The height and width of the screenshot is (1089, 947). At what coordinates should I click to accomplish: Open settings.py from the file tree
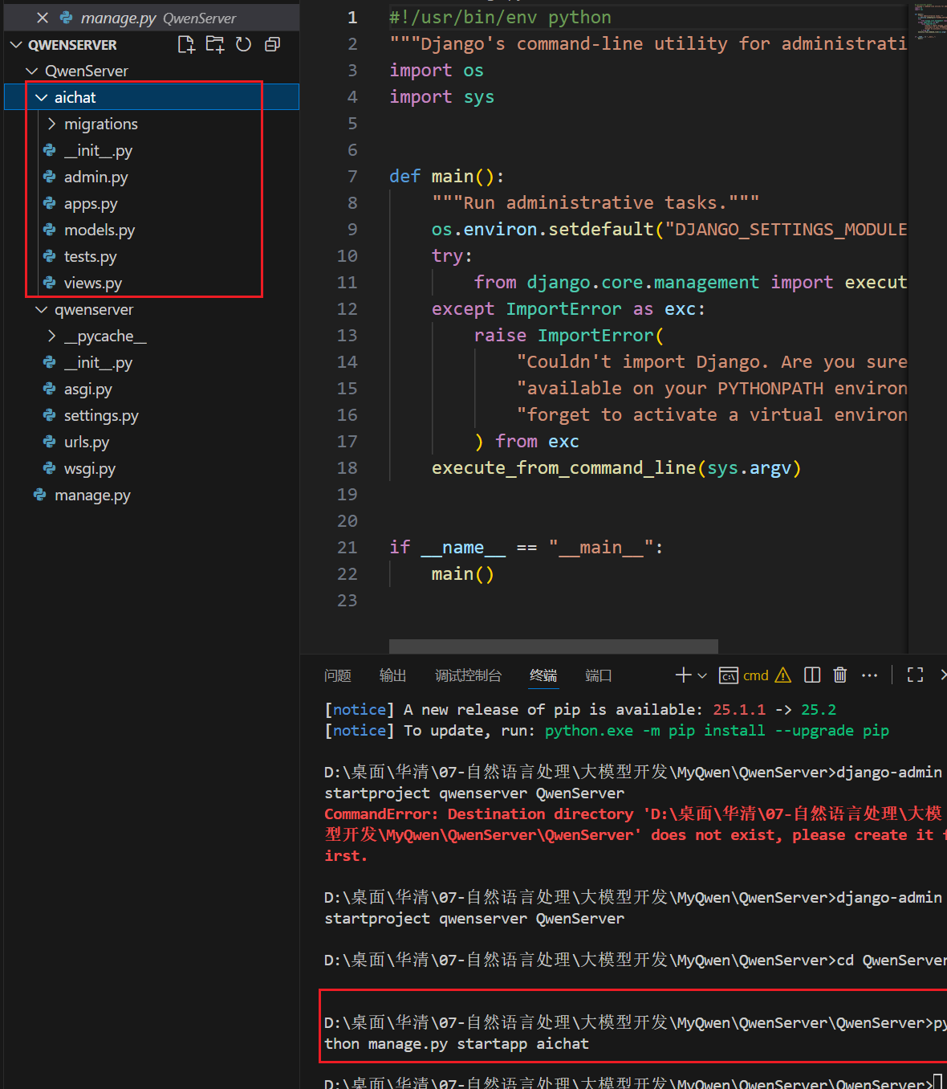click(101, 415)
